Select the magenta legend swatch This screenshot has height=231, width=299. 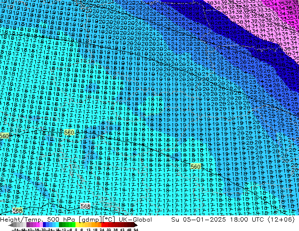pyautogui.click(x=38, y=225)
